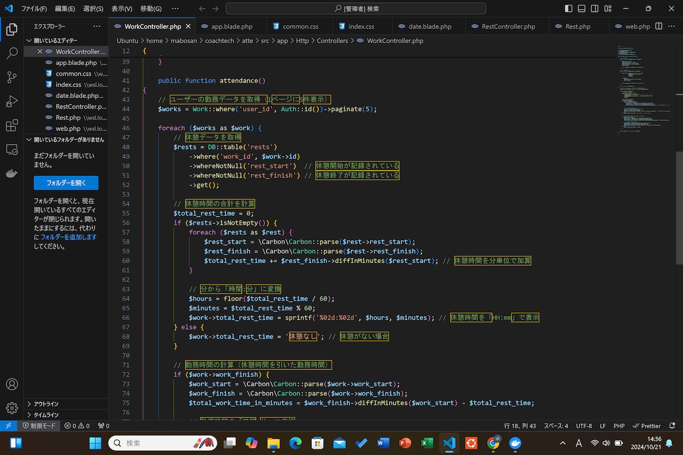Open the Windows Start menu
683x455 pixels.
click(95, 443)
